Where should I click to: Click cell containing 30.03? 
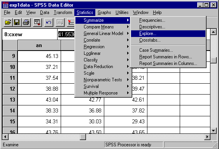82,121
